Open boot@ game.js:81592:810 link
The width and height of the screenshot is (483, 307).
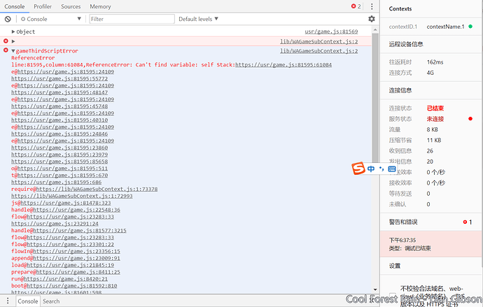point(72,286)
